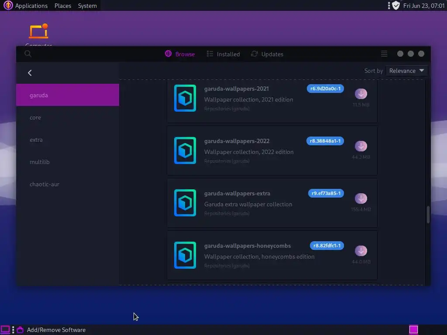Select the multilib repository in the sidebar
447x335 pixels.
tap(68, 162)
